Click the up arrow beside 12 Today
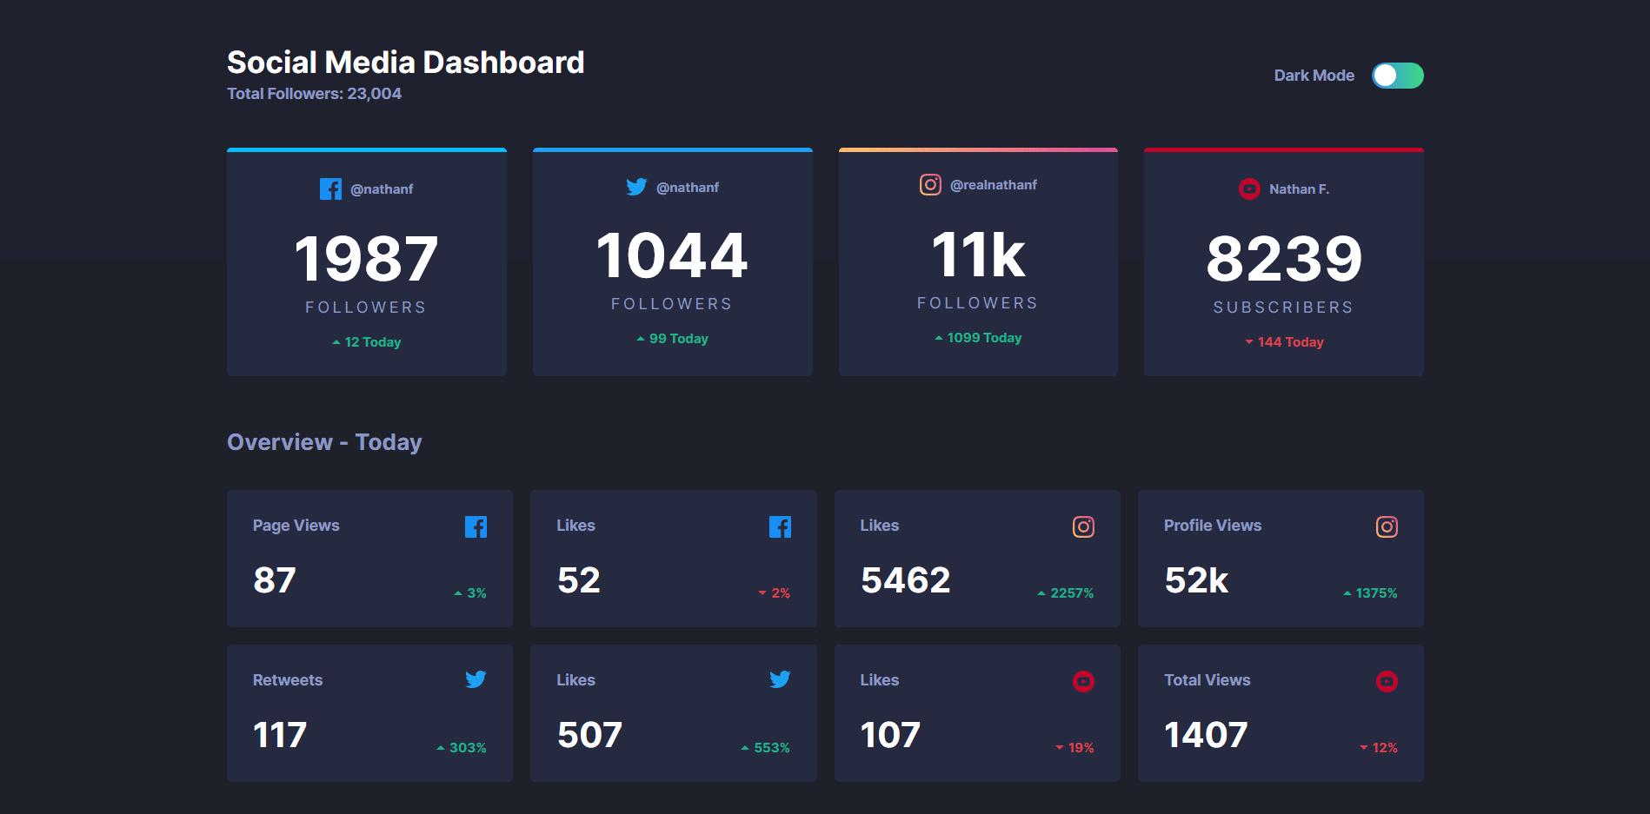The image size is (1650, 814). pos(335,341)
